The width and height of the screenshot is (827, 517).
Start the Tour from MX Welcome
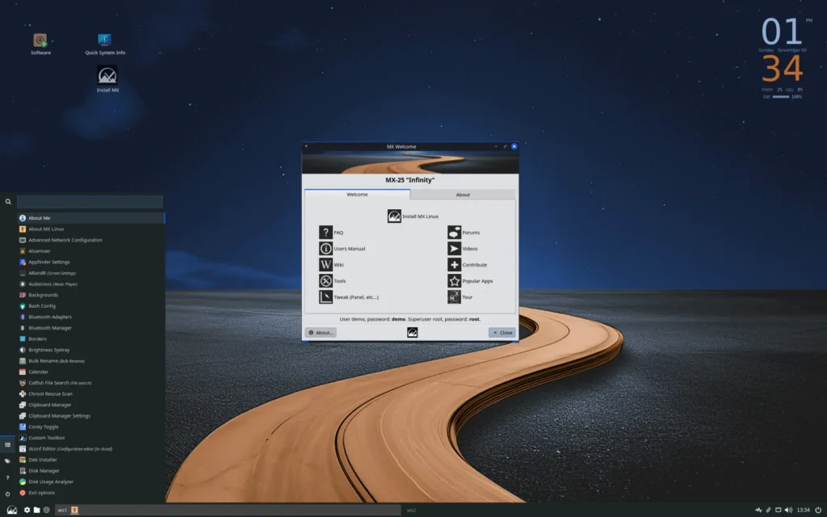pos(453,296)
